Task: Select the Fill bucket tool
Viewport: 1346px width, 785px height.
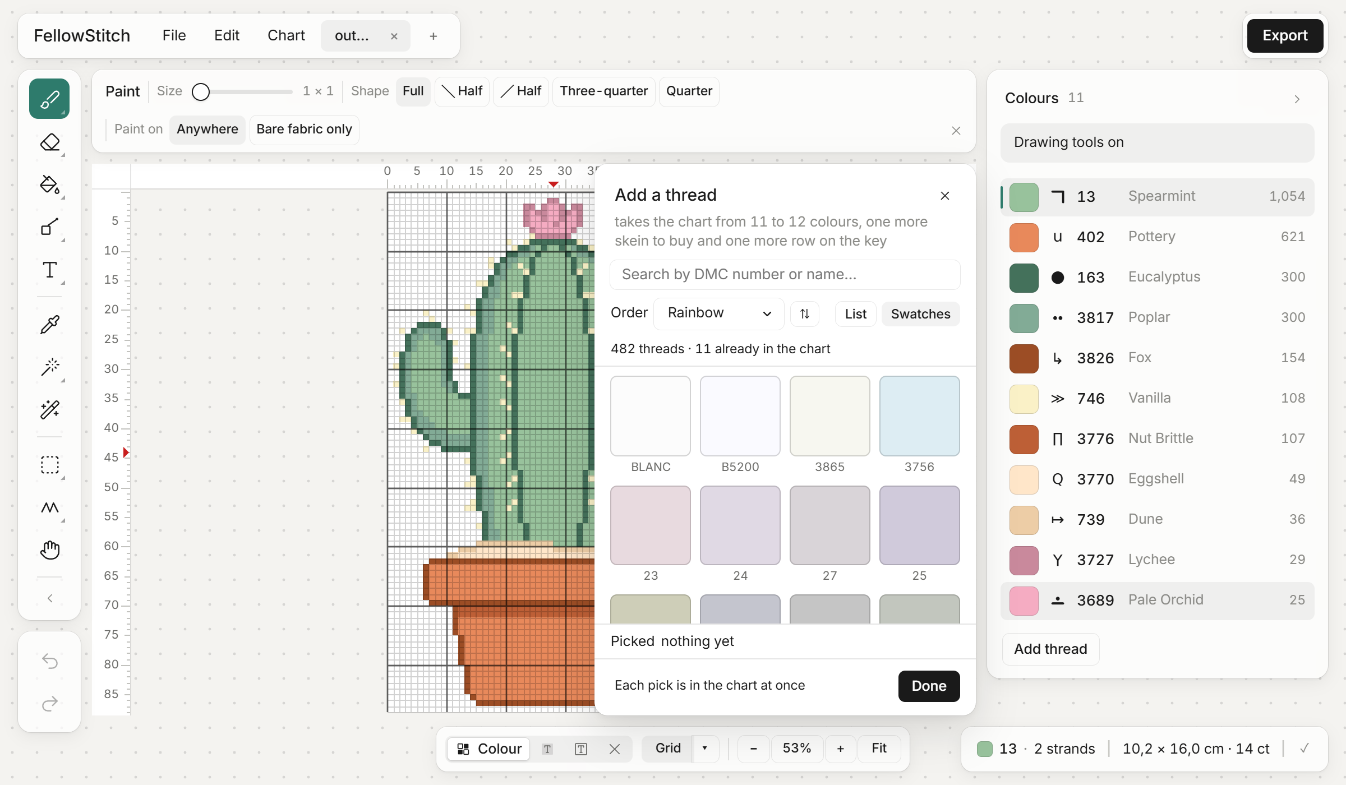Action: tap(49, 184)
